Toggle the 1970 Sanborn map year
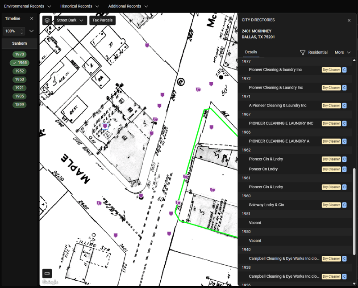Viewport: 358px width, 288px height. click(20, 55)
